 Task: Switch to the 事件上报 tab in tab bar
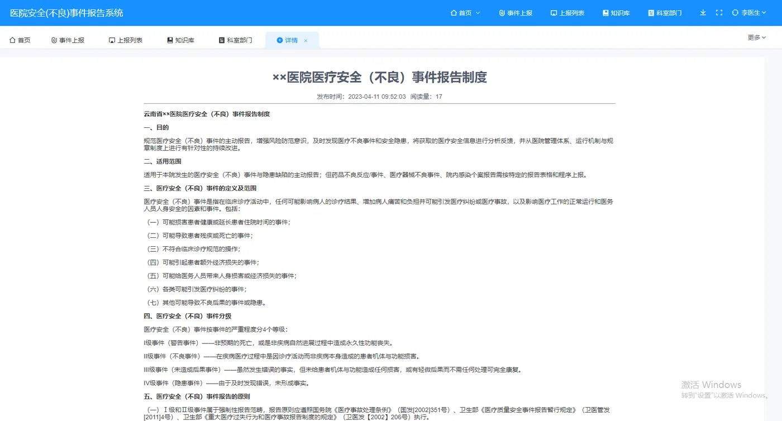[x=68, y=40]
